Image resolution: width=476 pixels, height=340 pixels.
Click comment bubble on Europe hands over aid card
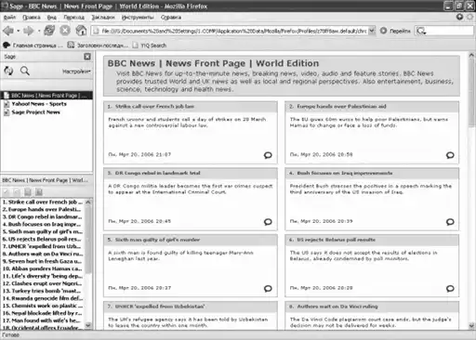point(450,155)
